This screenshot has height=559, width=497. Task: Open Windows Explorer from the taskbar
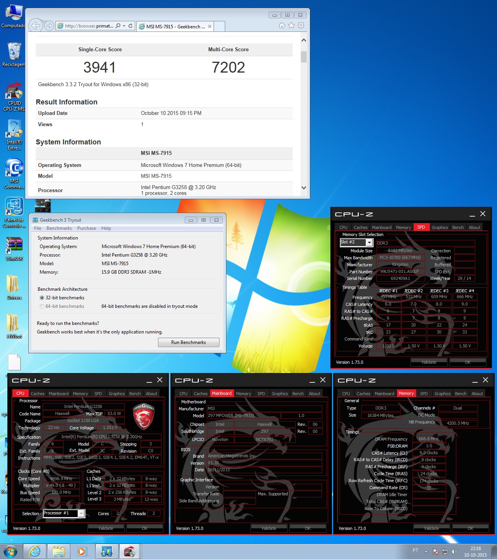(x=58, y=551)
